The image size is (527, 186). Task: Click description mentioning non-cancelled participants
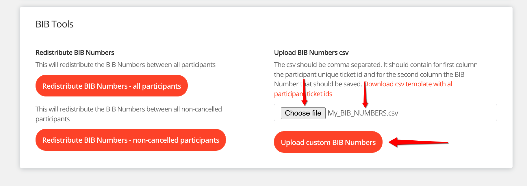[x=129, y=109]
